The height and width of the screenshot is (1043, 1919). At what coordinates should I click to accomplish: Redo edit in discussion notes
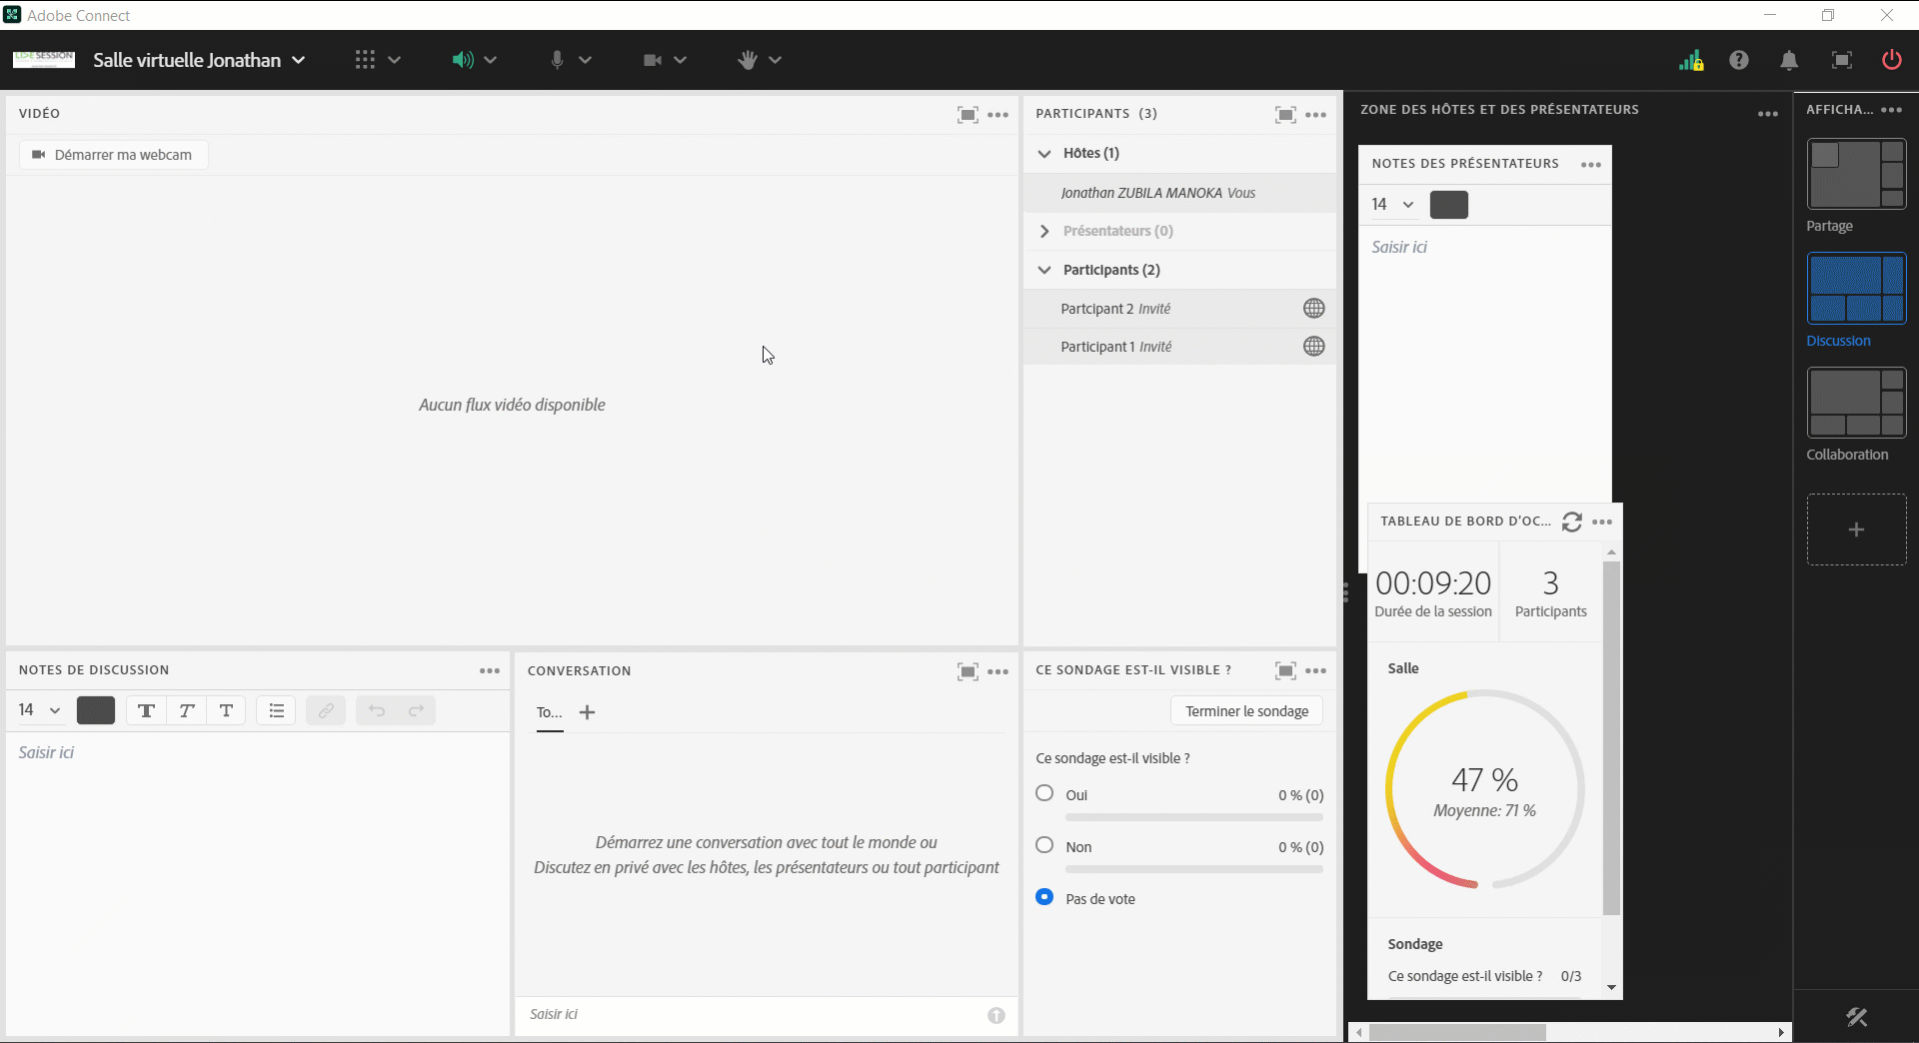416,711
